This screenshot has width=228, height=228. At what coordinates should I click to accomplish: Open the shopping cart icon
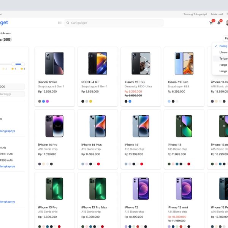click(x=211, y=23)
